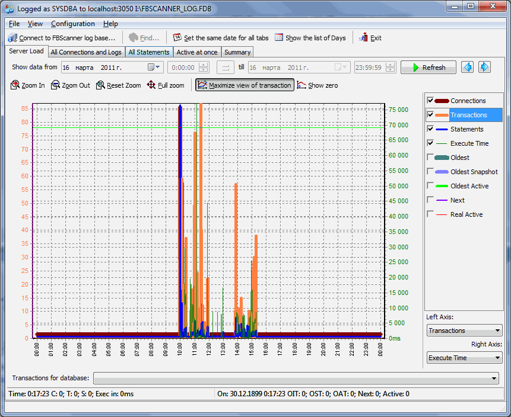This screenshot has width=511, height=417.
Task: Click Show the list of Days
Action: pyautogui.click(x=310, y=38)
